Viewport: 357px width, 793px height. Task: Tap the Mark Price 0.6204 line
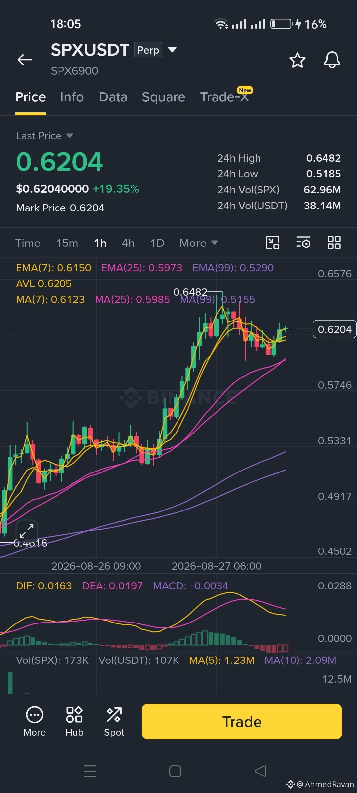pos(60,208)
